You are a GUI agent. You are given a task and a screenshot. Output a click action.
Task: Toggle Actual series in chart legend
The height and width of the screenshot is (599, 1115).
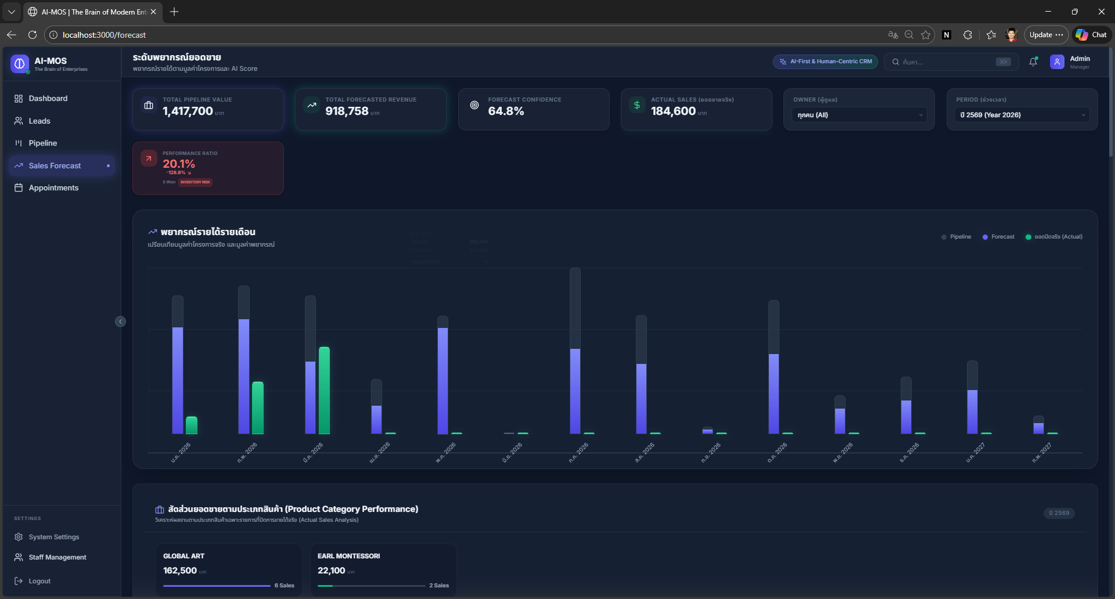pos(1054,237)
